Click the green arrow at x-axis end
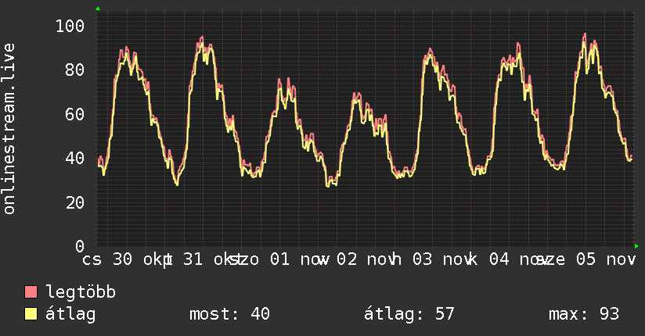This screenshot has height=336, width=645. (636, 246)
